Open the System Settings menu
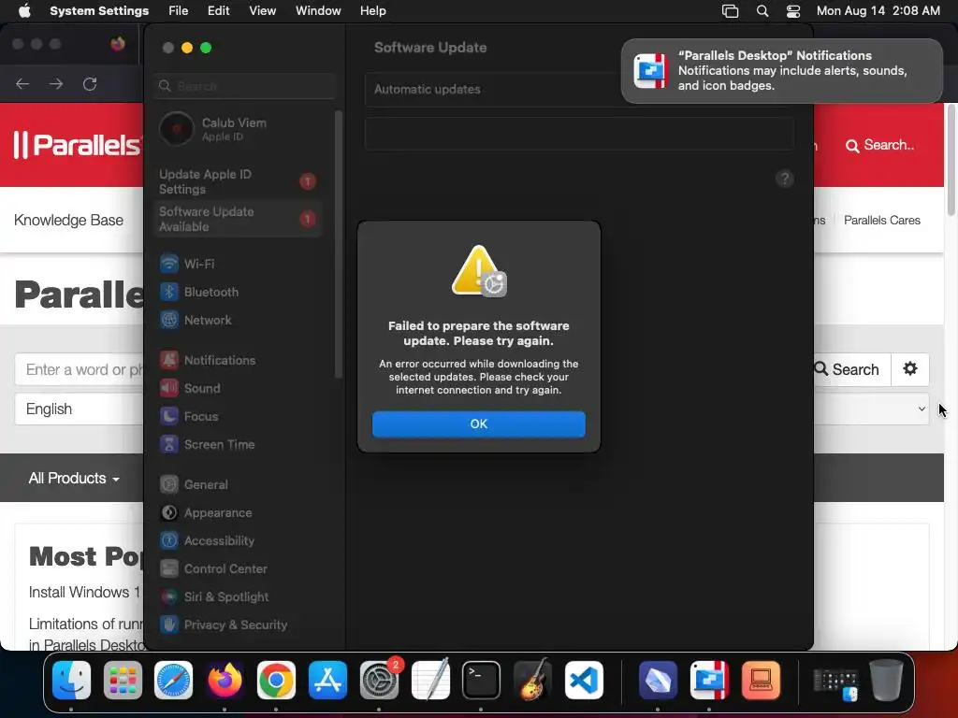958x718 pixels. click(99, 11)
